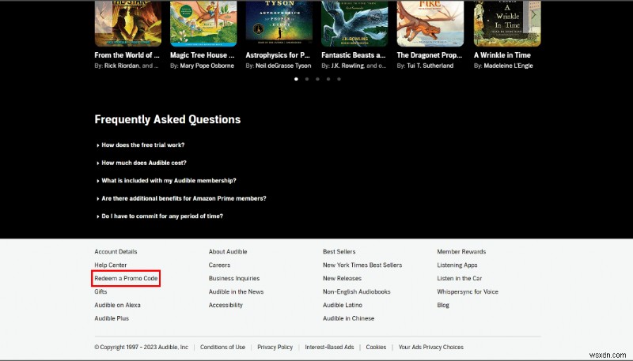Select second carousel page dot
The width and height of the screenshot is (633, 361).
(307, 79)
